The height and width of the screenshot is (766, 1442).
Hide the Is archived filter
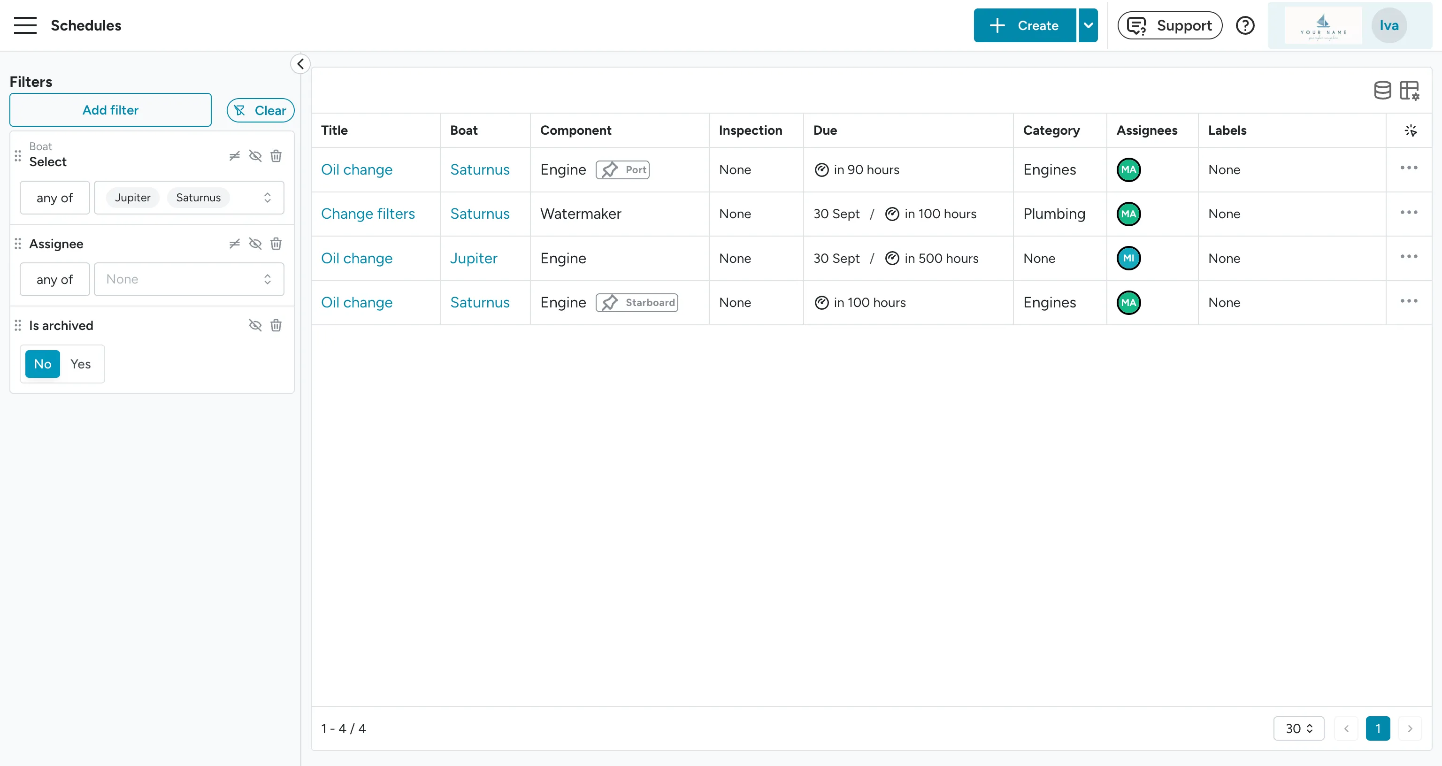pyautogui.click(x=255, y=325)
